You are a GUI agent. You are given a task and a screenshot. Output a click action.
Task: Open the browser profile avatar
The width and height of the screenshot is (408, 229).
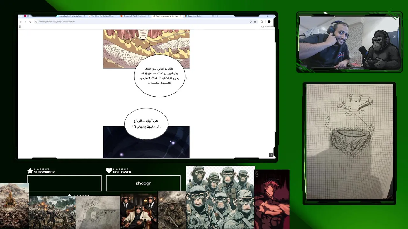point(269,22)
